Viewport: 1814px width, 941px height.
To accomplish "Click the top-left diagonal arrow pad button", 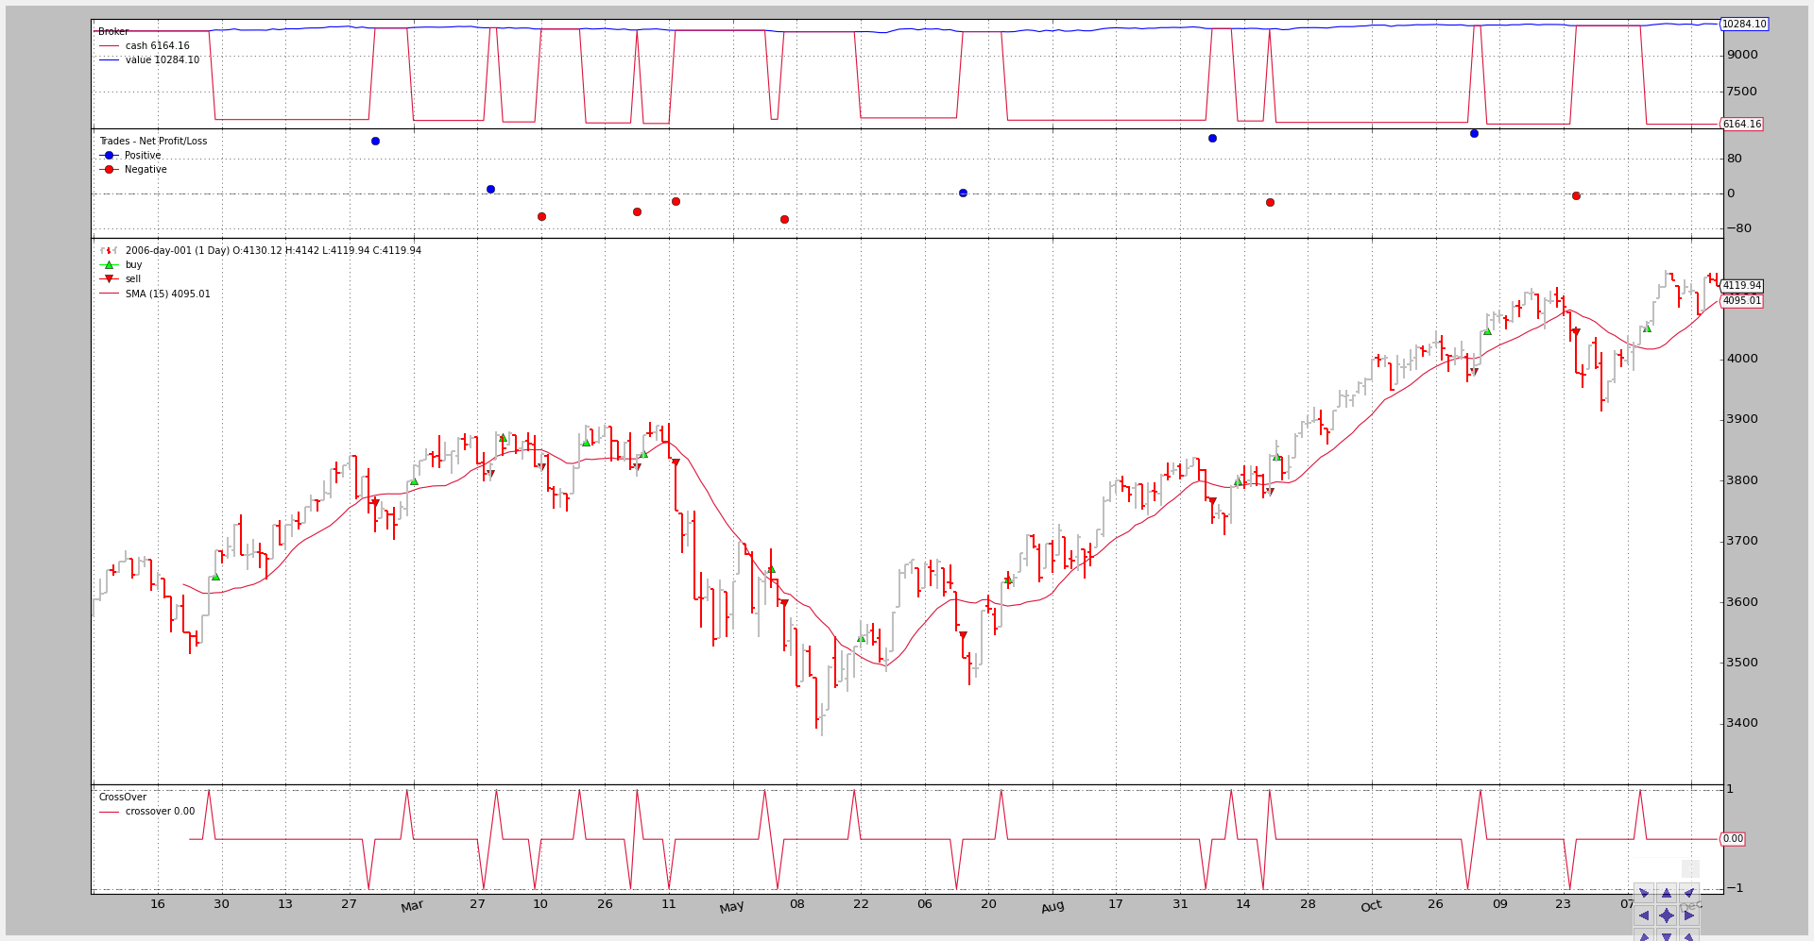I will (x=1644, y=893).
